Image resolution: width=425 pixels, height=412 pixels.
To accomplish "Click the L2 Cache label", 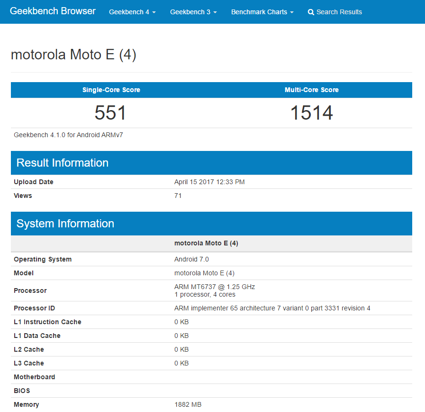I will click(29, 349).
